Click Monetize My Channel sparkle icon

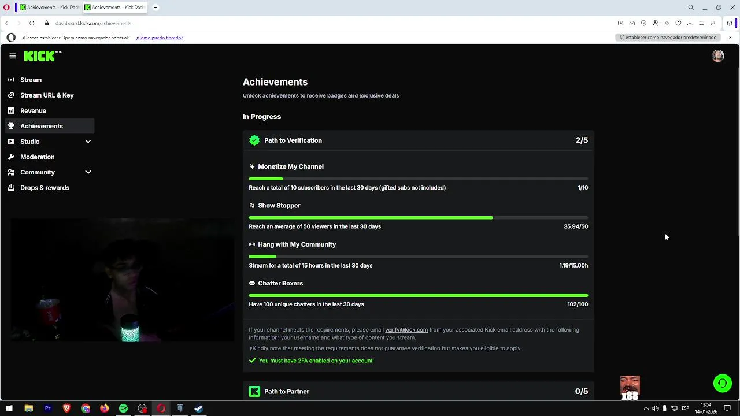coord(252,166)
